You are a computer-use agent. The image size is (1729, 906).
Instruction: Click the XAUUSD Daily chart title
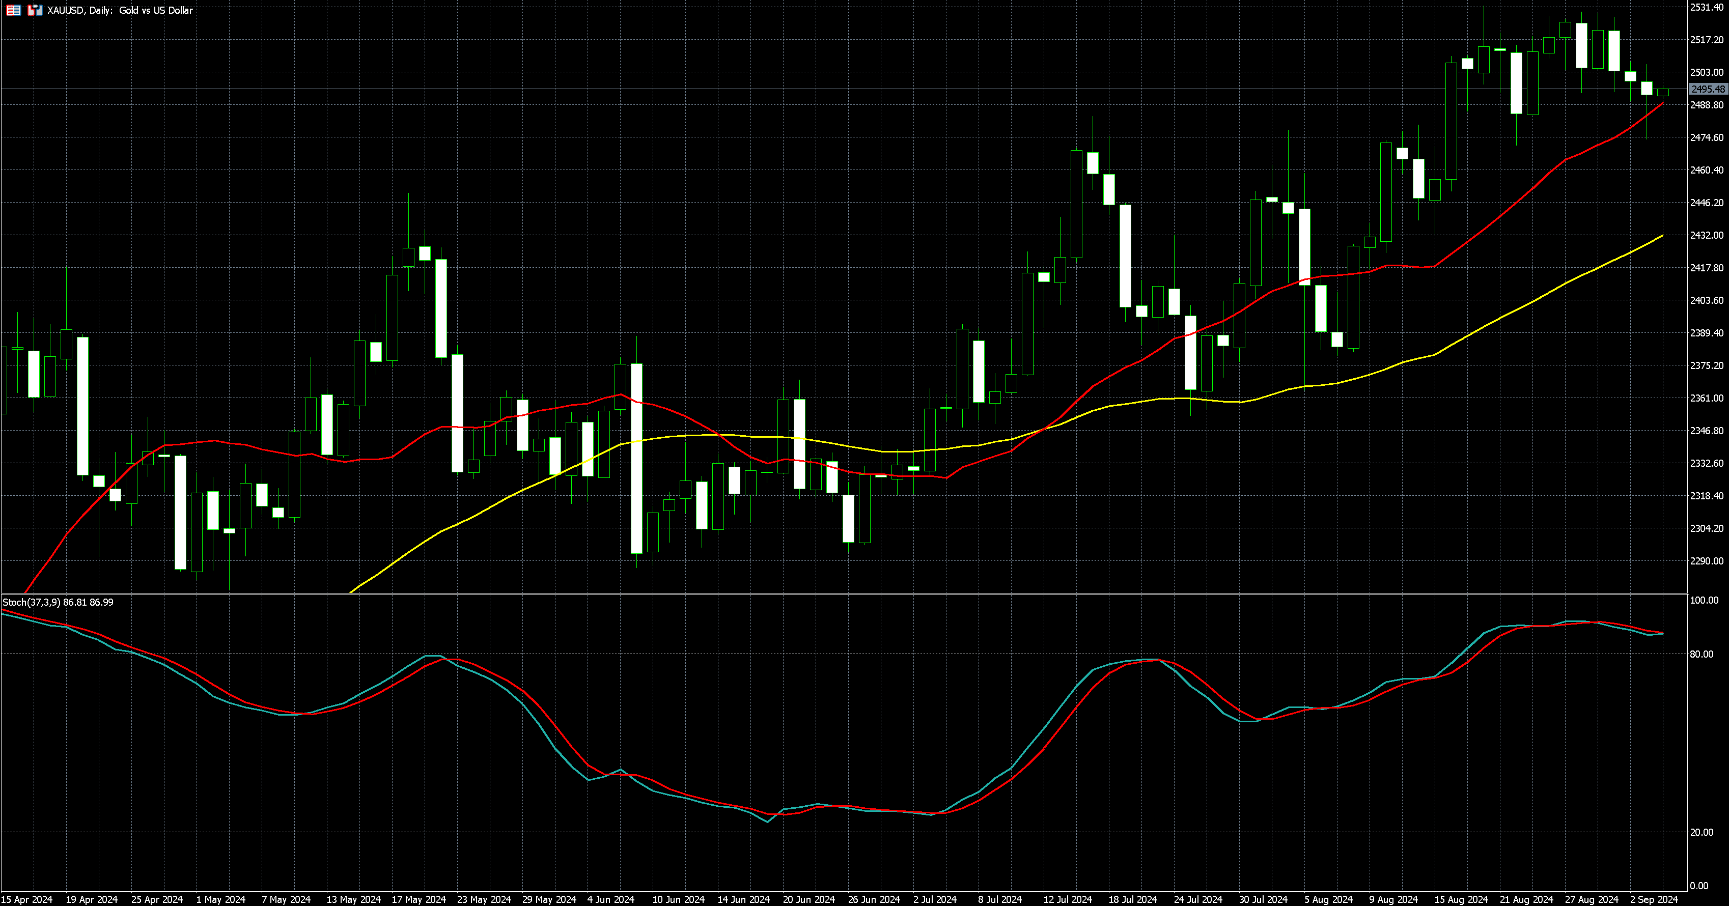[x=120, y=10]
